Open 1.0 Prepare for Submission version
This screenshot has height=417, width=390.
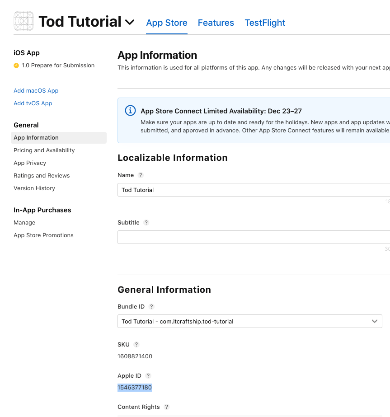pos(58,66)
